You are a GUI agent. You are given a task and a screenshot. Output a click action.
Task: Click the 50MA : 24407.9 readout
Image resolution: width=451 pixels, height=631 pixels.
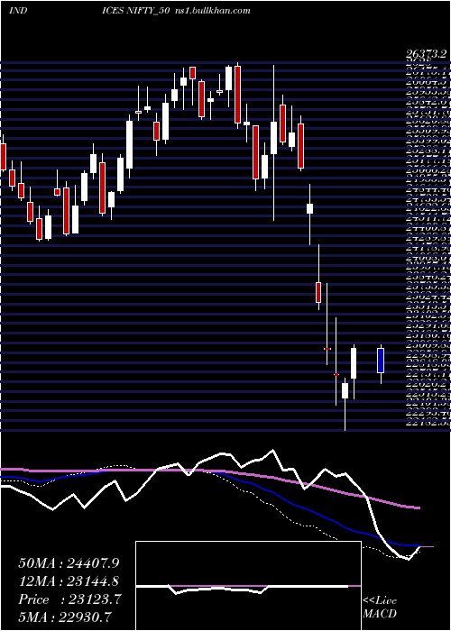(70, 563)
